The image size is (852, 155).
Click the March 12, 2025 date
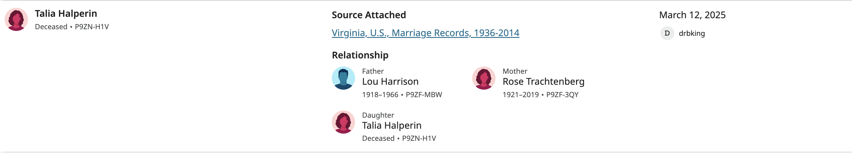click(x=692, y=15)
